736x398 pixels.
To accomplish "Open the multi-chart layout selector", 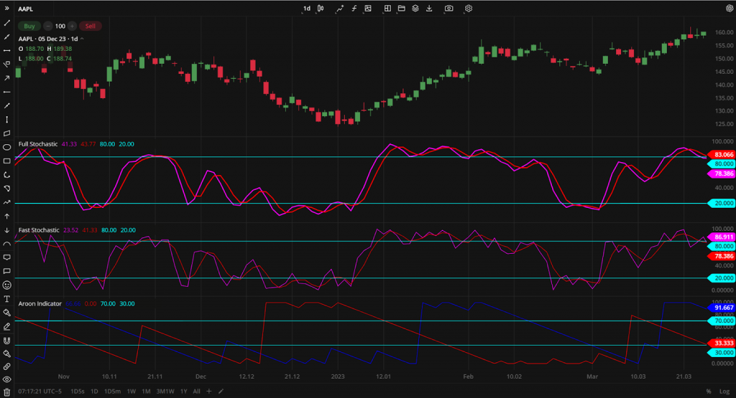I will (387, 9).
